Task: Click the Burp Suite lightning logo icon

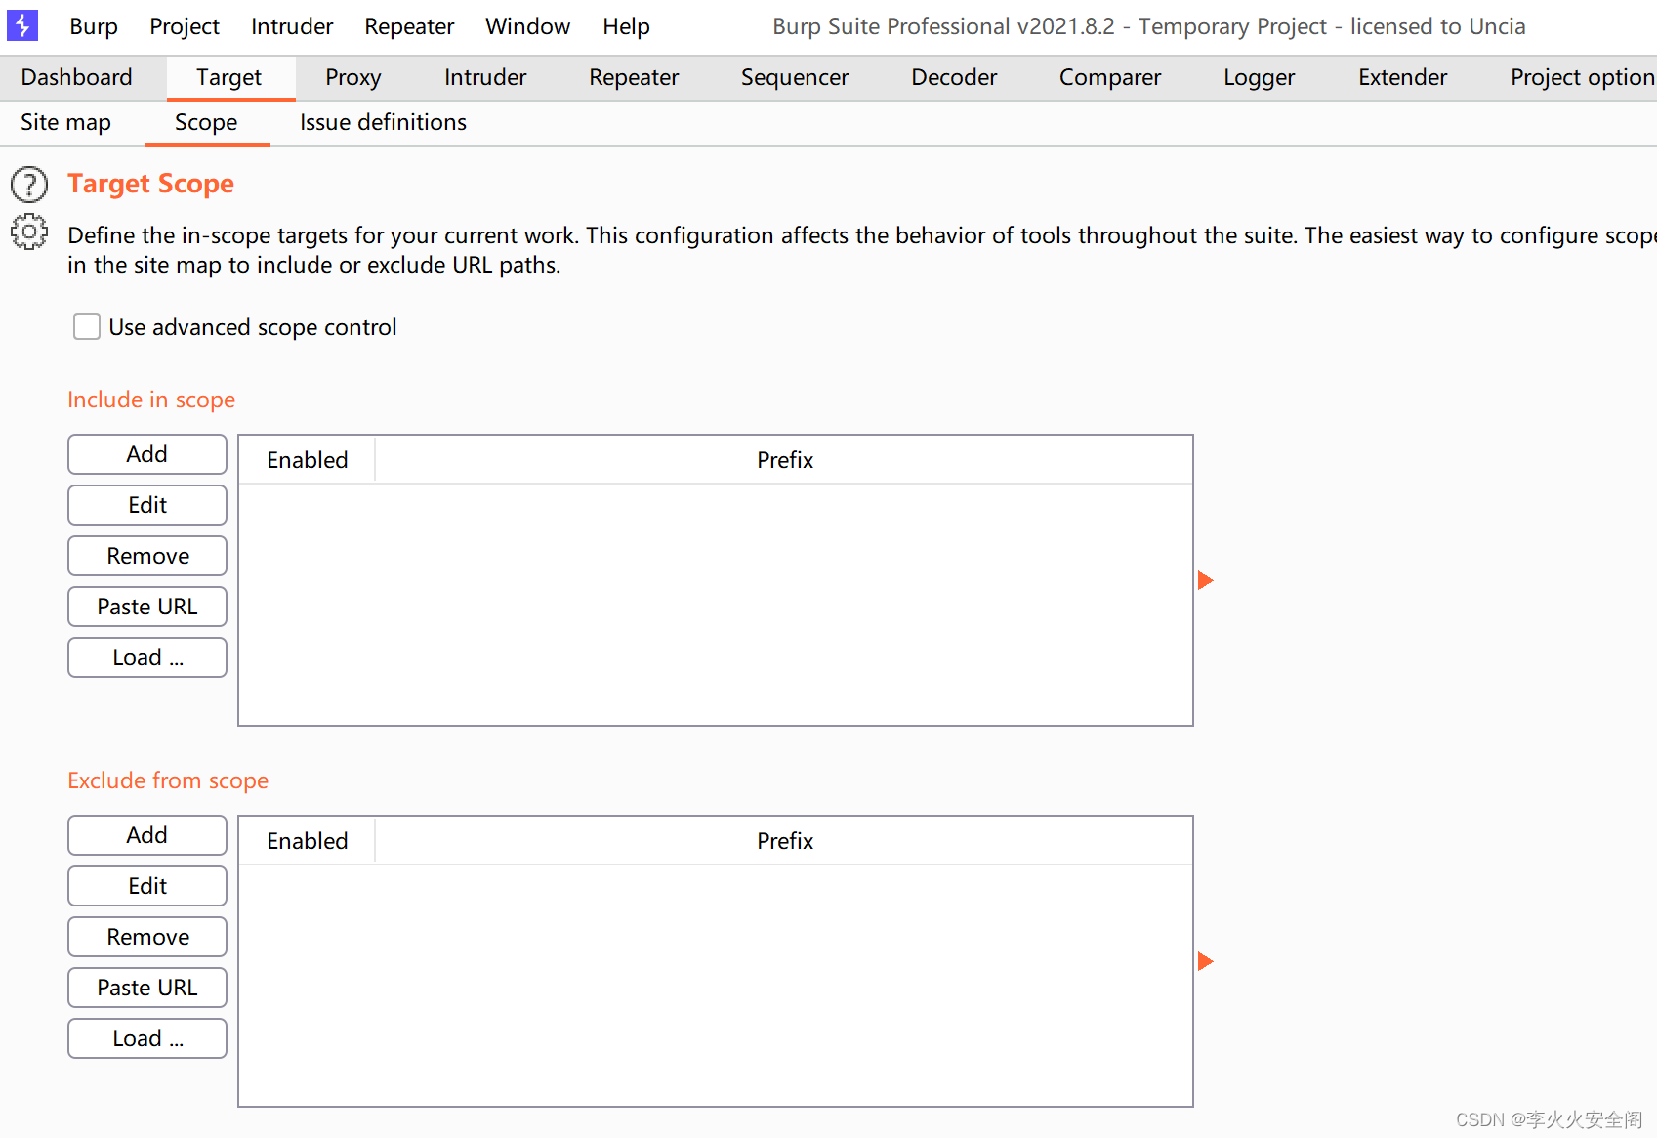Action: tap(22, 25)
